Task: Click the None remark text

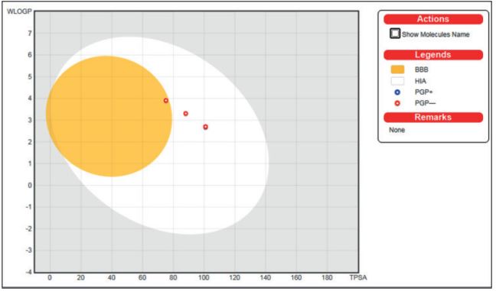Action: (x=397, y=130)
